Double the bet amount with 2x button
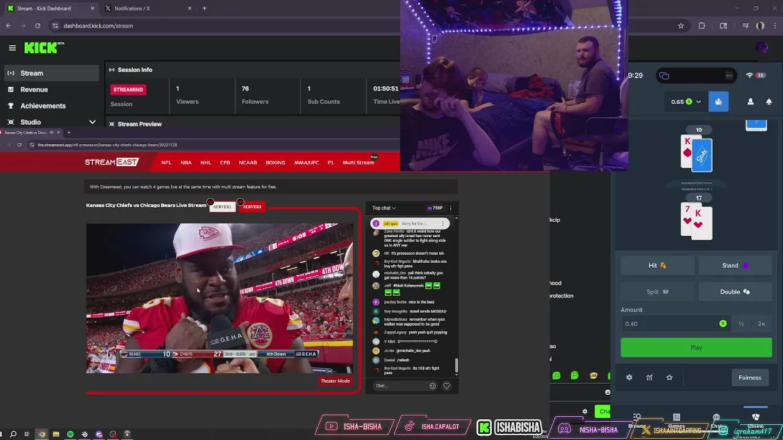 pyautogui.click(x=762, y=324)
